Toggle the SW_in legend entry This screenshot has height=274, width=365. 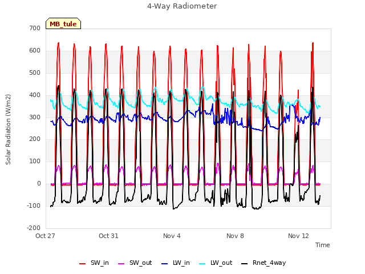(x=94, y=263)
